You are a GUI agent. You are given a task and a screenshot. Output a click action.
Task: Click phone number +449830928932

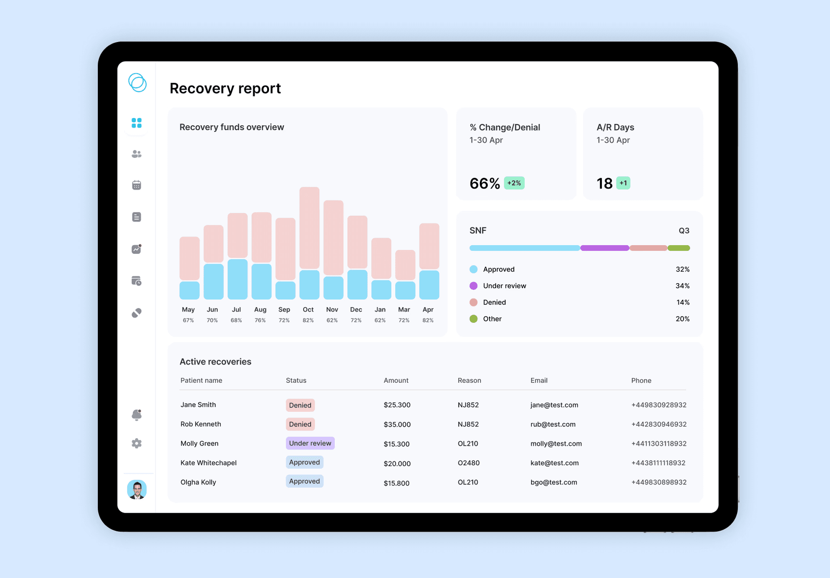click(659, 405)
